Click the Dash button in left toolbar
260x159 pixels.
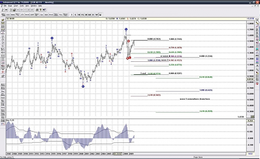coord(3,98)
